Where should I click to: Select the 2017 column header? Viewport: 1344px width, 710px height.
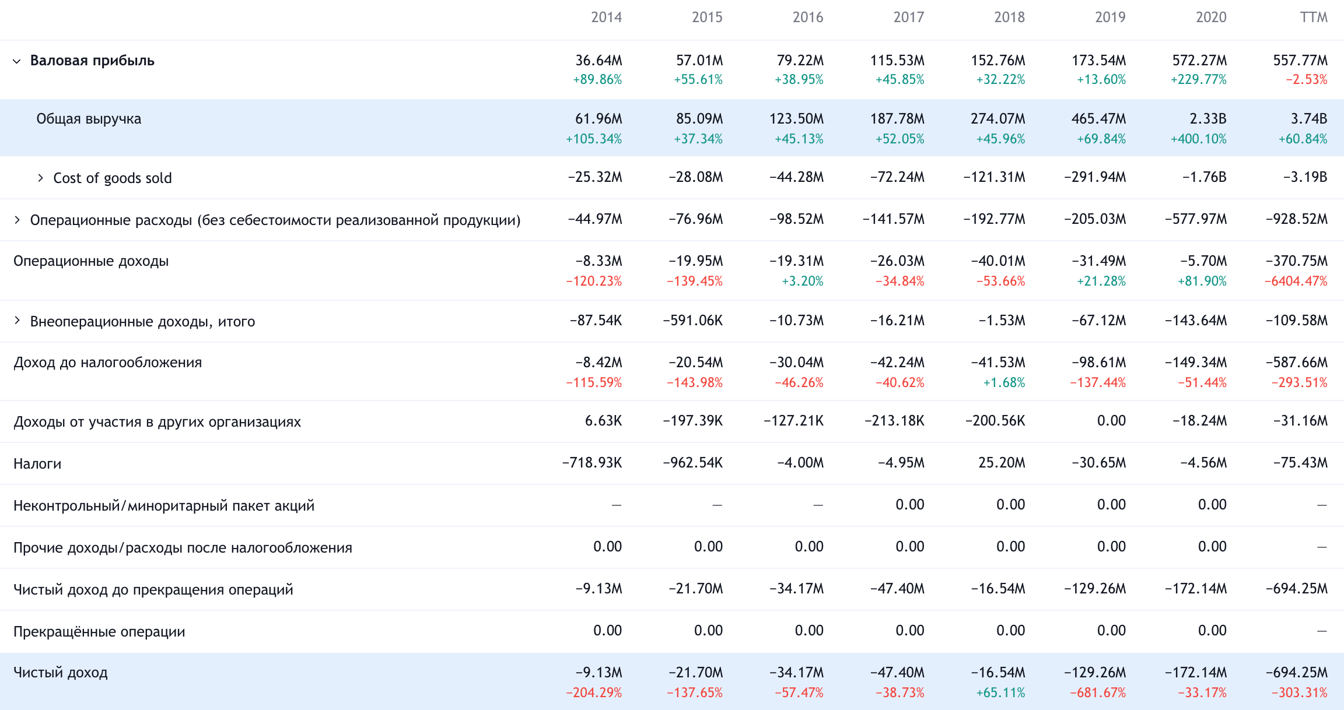[x=909, y=17]
